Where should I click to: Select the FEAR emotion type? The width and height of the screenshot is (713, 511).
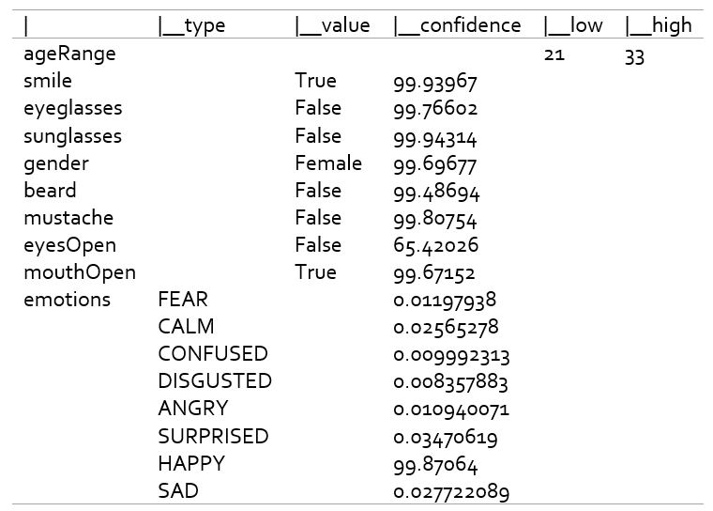click(x=183, y=300)
